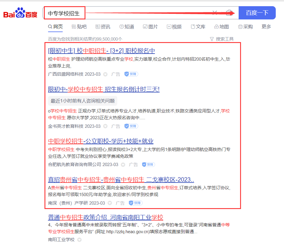Switch to the 图片 tab

150,27
